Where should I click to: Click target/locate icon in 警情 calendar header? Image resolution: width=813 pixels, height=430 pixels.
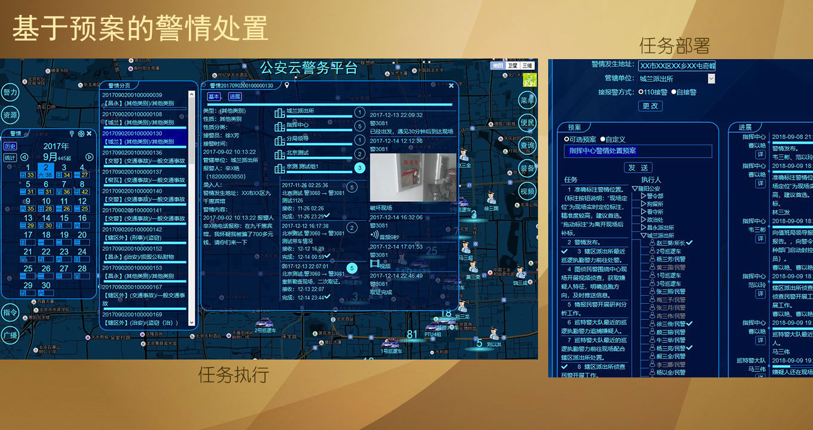pyautogui.click(x=81, y=133)
